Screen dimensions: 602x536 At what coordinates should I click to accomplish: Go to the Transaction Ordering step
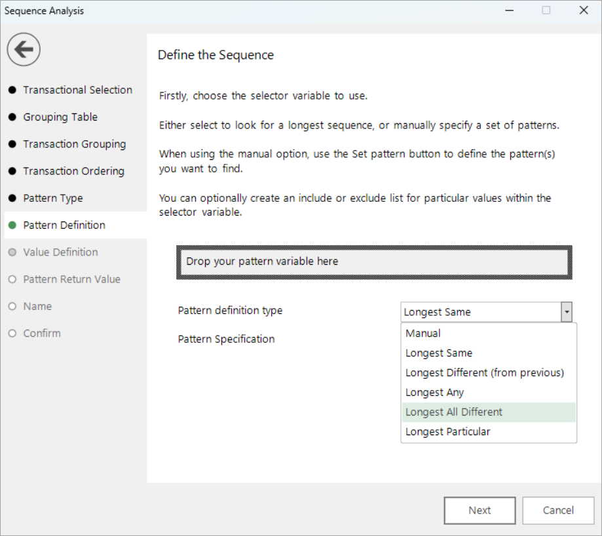point(66,171)
